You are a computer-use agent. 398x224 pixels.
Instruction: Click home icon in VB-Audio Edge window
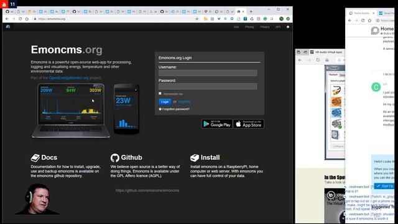327,60
